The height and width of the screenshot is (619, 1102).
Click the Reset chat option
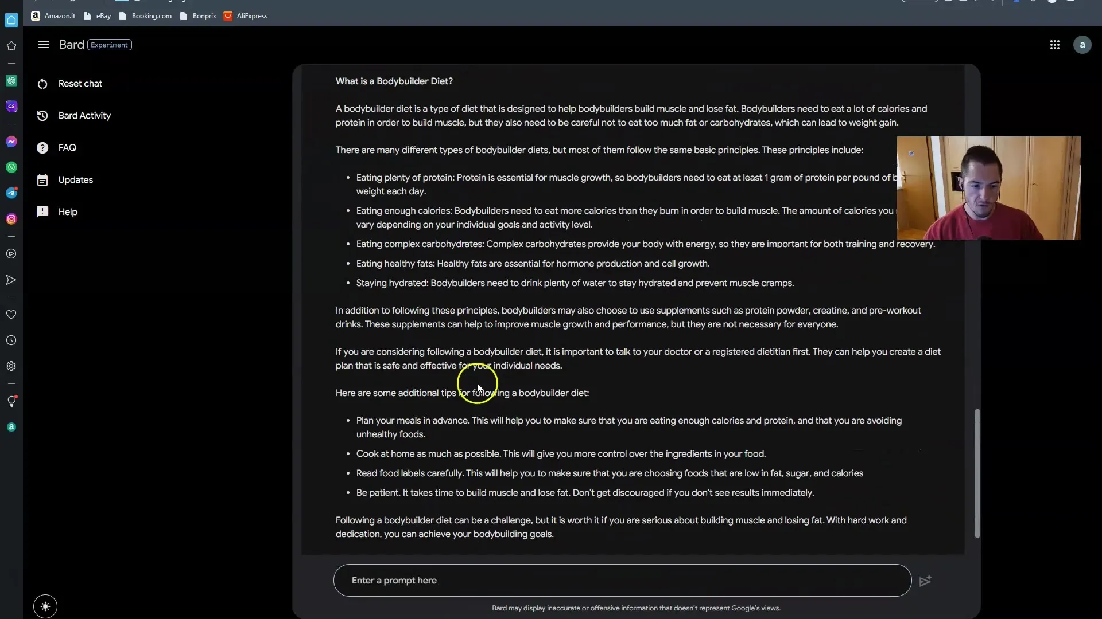(81, 83)
